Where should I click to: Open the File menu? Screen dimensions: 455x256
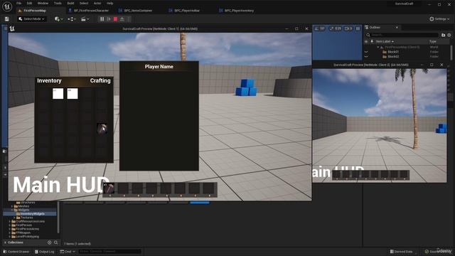tap(19, 3)
